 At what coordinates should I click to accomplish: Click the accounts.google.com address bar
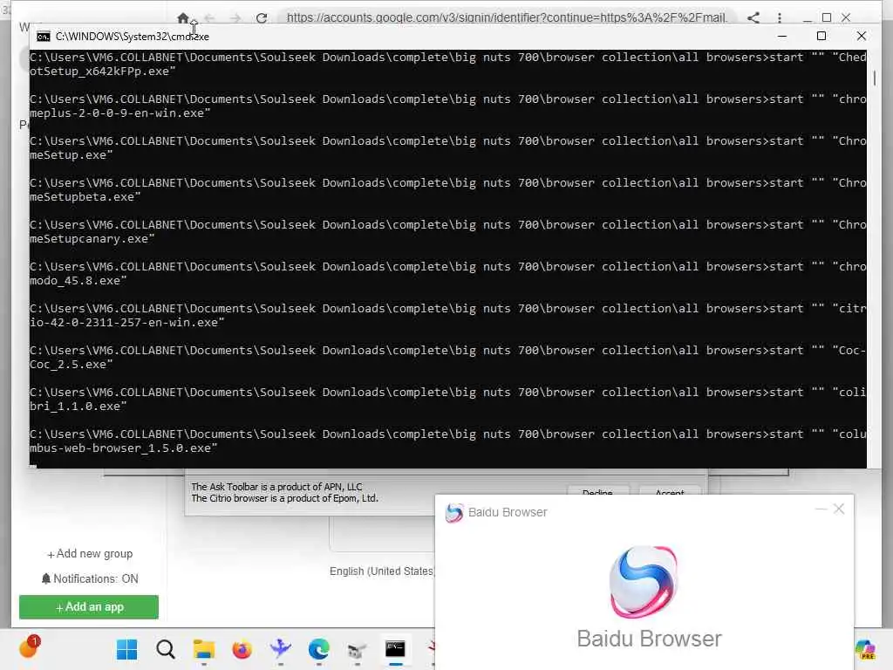click(x=507, y=17)
